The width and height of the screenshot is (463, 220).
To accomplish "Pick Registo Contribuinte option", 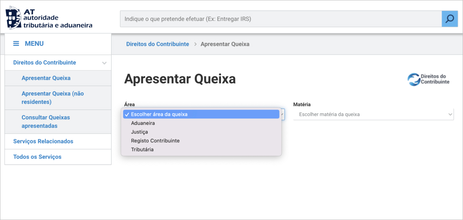I will [155, 141].
